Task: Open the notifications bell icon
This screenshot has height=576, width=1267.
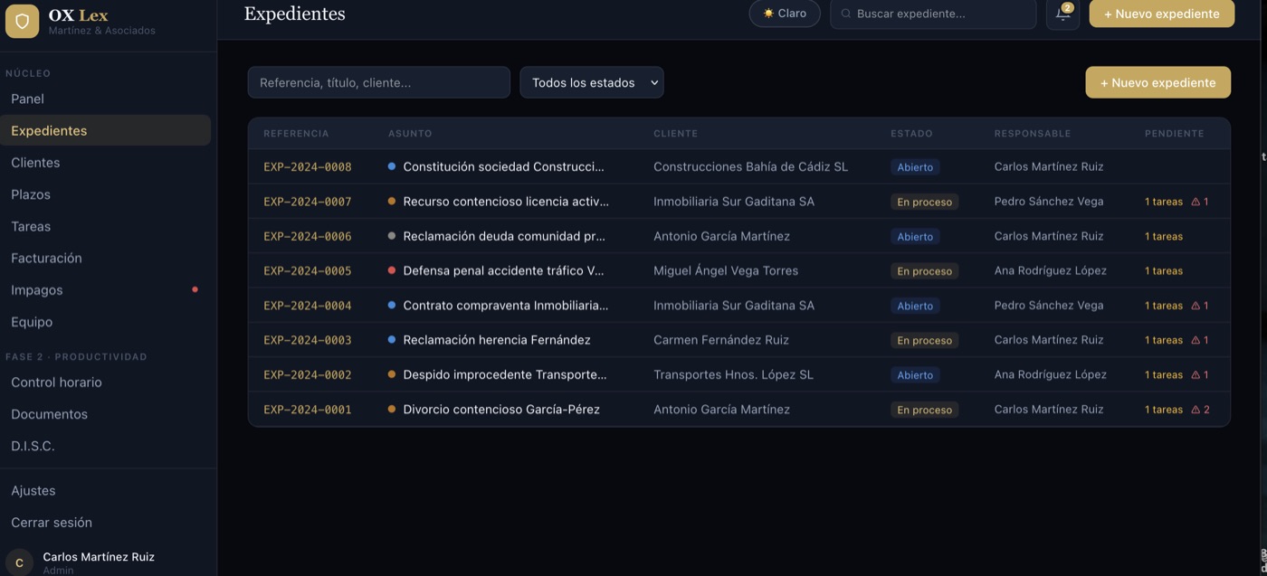Action: click(x=1062, y=14)
